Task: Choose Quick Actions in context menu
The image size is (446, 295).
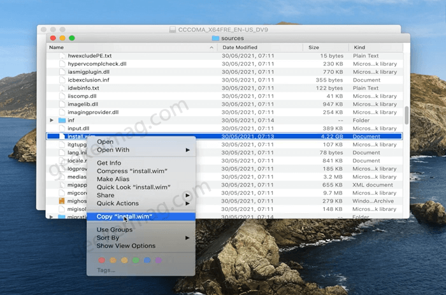Action: [x=118, y=203]
